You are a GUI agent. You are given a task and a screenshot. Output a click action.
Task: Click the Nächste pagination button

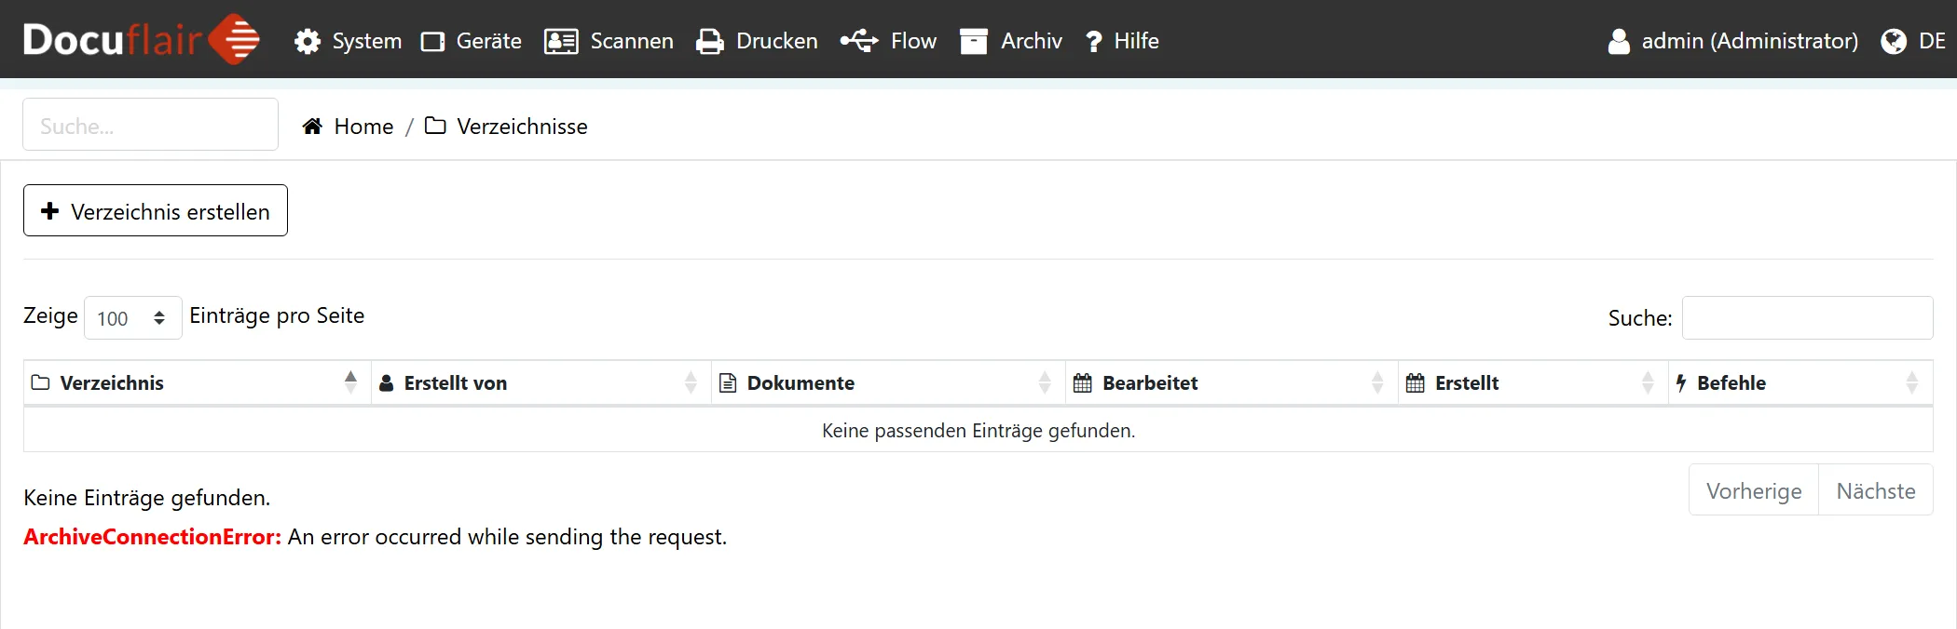pos(1875,491)
